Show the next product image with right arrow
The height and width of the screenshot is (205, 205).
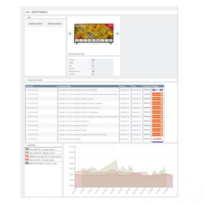[x=118, y=33]
